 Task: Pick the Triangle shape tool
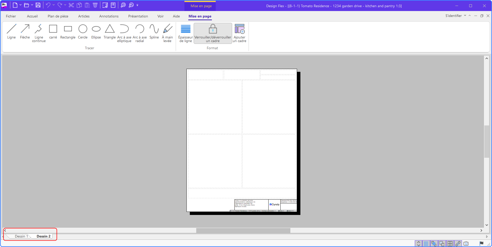coord(110,32)
